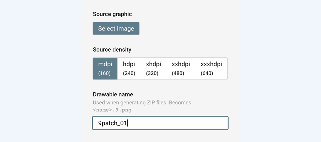This screenshot has height=142, width=321.
Task: Click the Drawable name label
Action: click(113, 95)
